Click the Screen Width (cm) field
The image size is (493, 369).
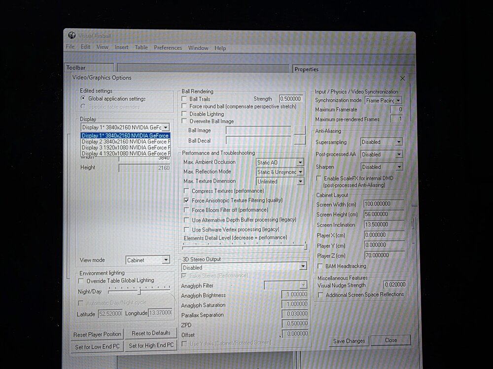[384, 204]
